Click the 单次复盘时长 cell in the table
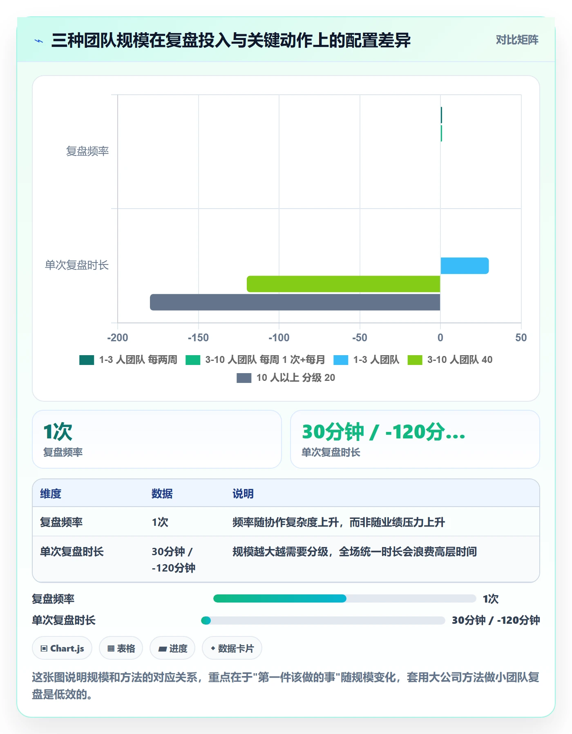 (x=72, y=552)
